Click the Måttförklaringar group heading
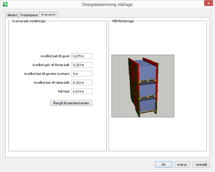Screen dimensions: 215x172 pos(123,21)
